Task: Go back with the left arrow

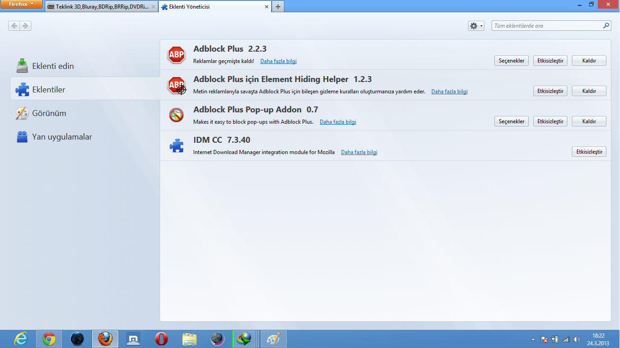Action: [x=14, y=26]
